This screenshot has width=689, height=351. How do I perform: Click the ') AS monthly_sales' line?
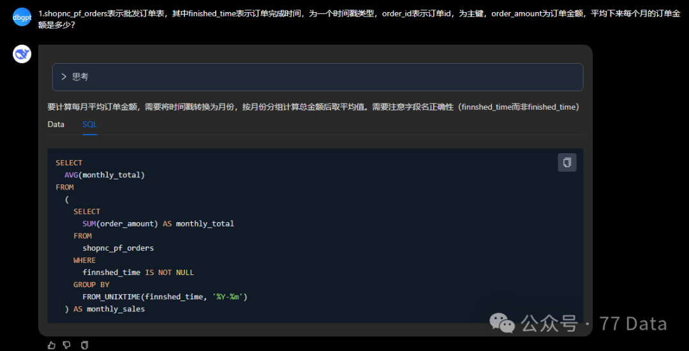(x=105, y=310)
